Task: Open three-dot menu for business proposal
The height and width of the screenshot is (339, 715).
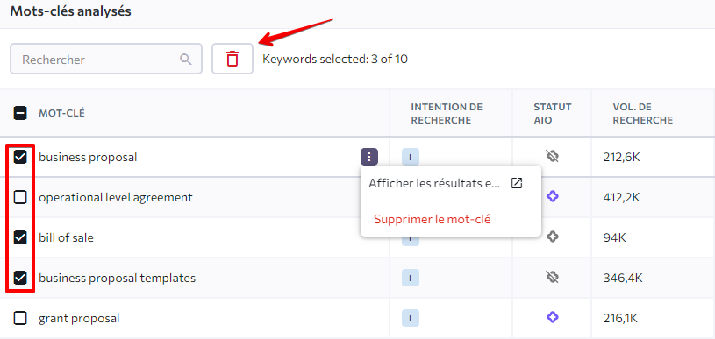Action: click(369, 157)
